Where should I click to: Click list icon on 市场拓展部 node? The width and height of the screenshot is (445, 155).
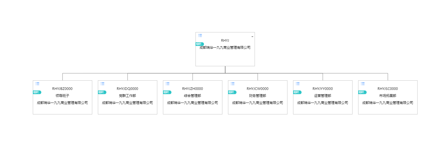(x=363, y=84)
